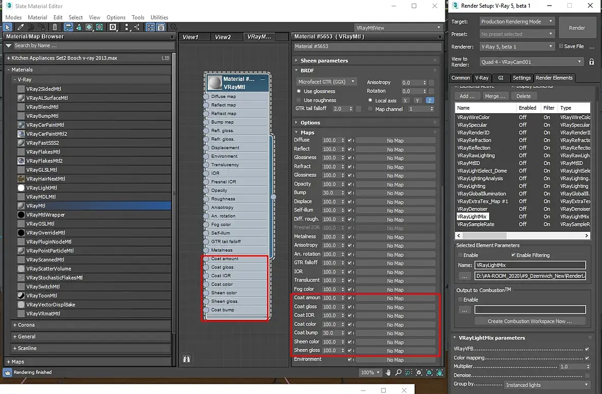Click the Render button
This screenshot has width=602, height=394.
click(576, 28)
